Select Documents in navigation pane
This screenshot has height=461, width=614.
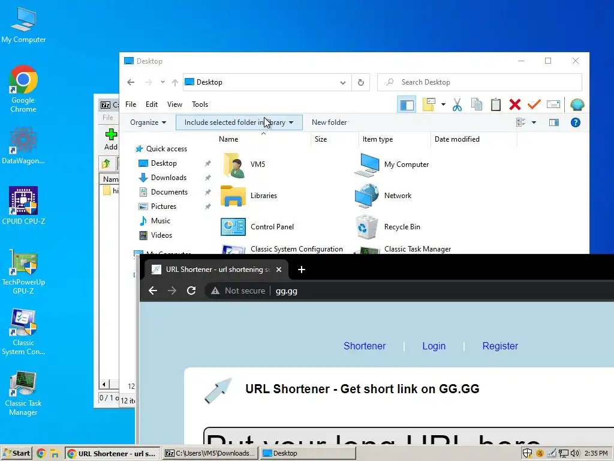pyautogui.click(x=169, y=191)
